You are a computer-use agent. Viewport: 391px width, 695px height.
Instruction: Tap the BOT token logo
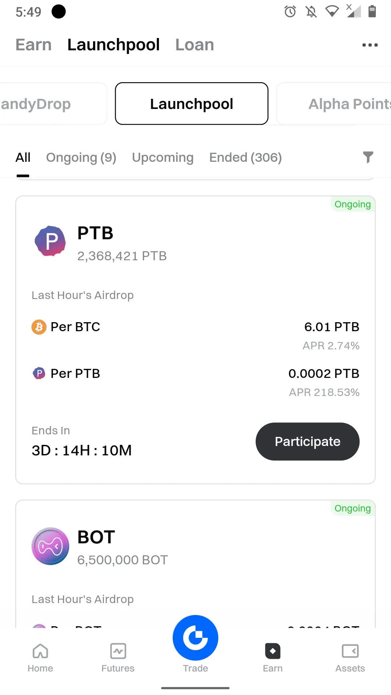[50, 546]
